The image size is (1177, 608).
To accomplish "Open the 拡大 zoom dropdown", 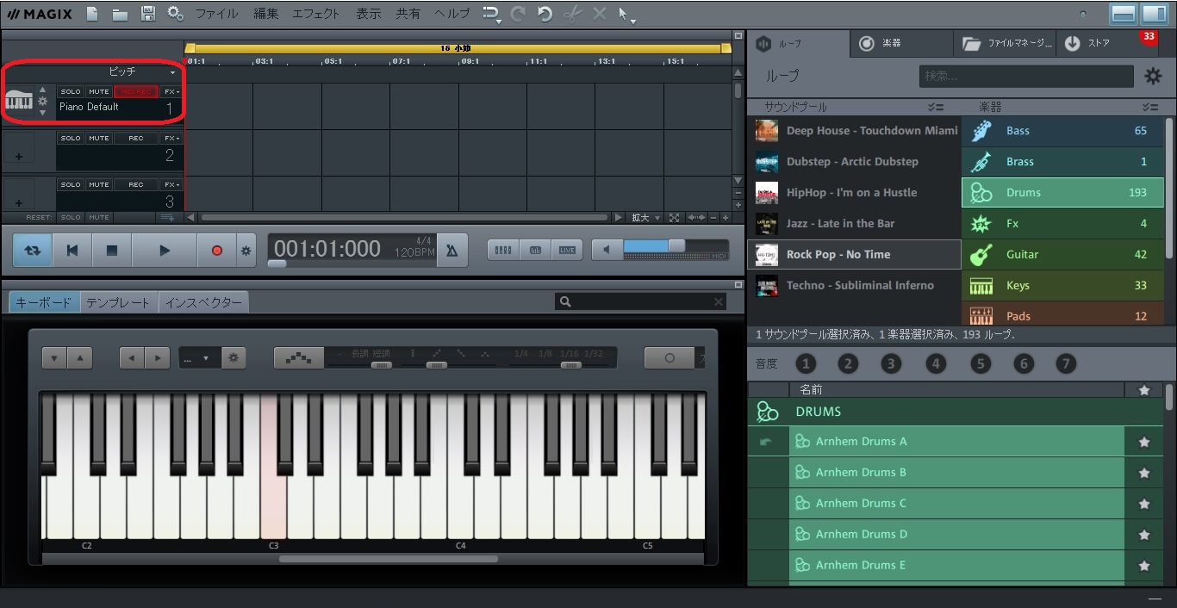I will point(645,218).
